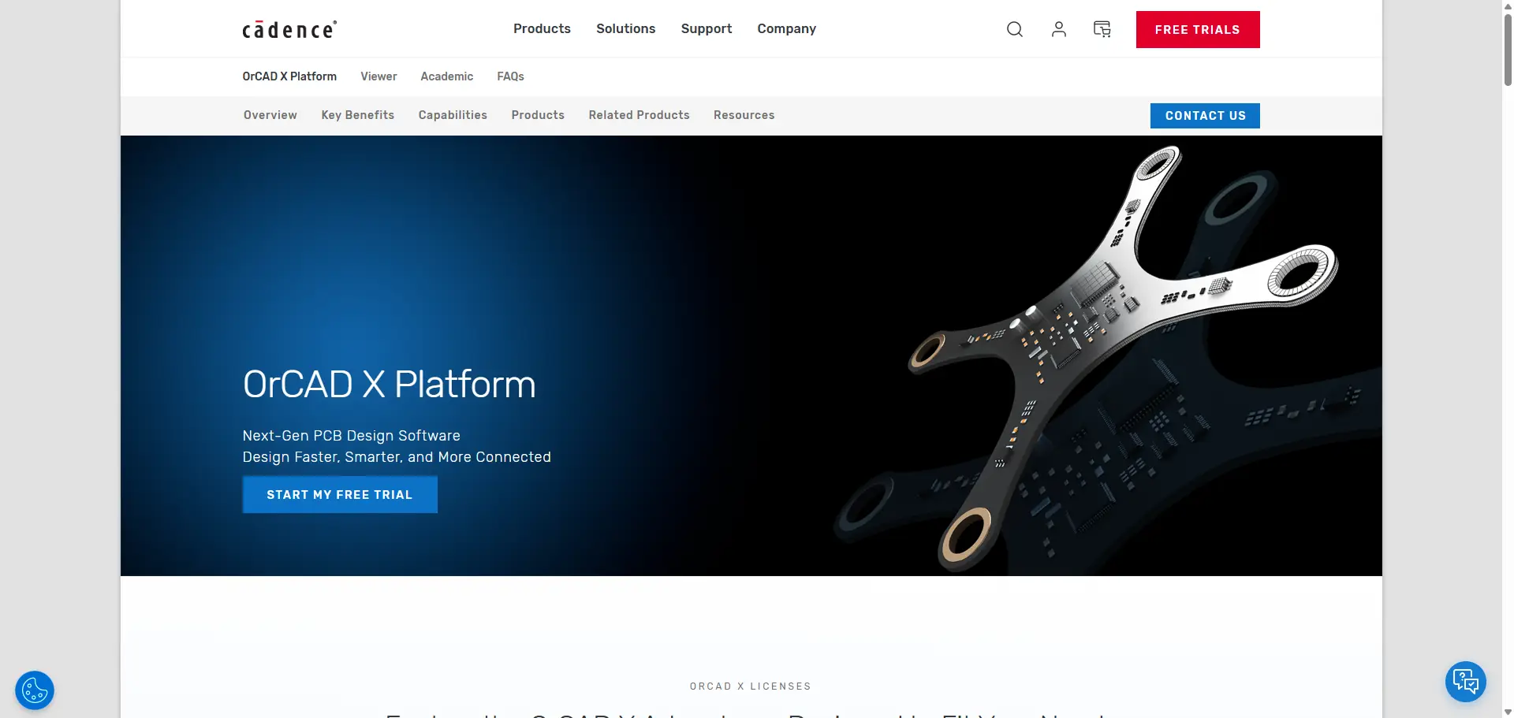The image size is (1514, 718).
Task: Open the site search icon
Action: (x=1015, y=29)
